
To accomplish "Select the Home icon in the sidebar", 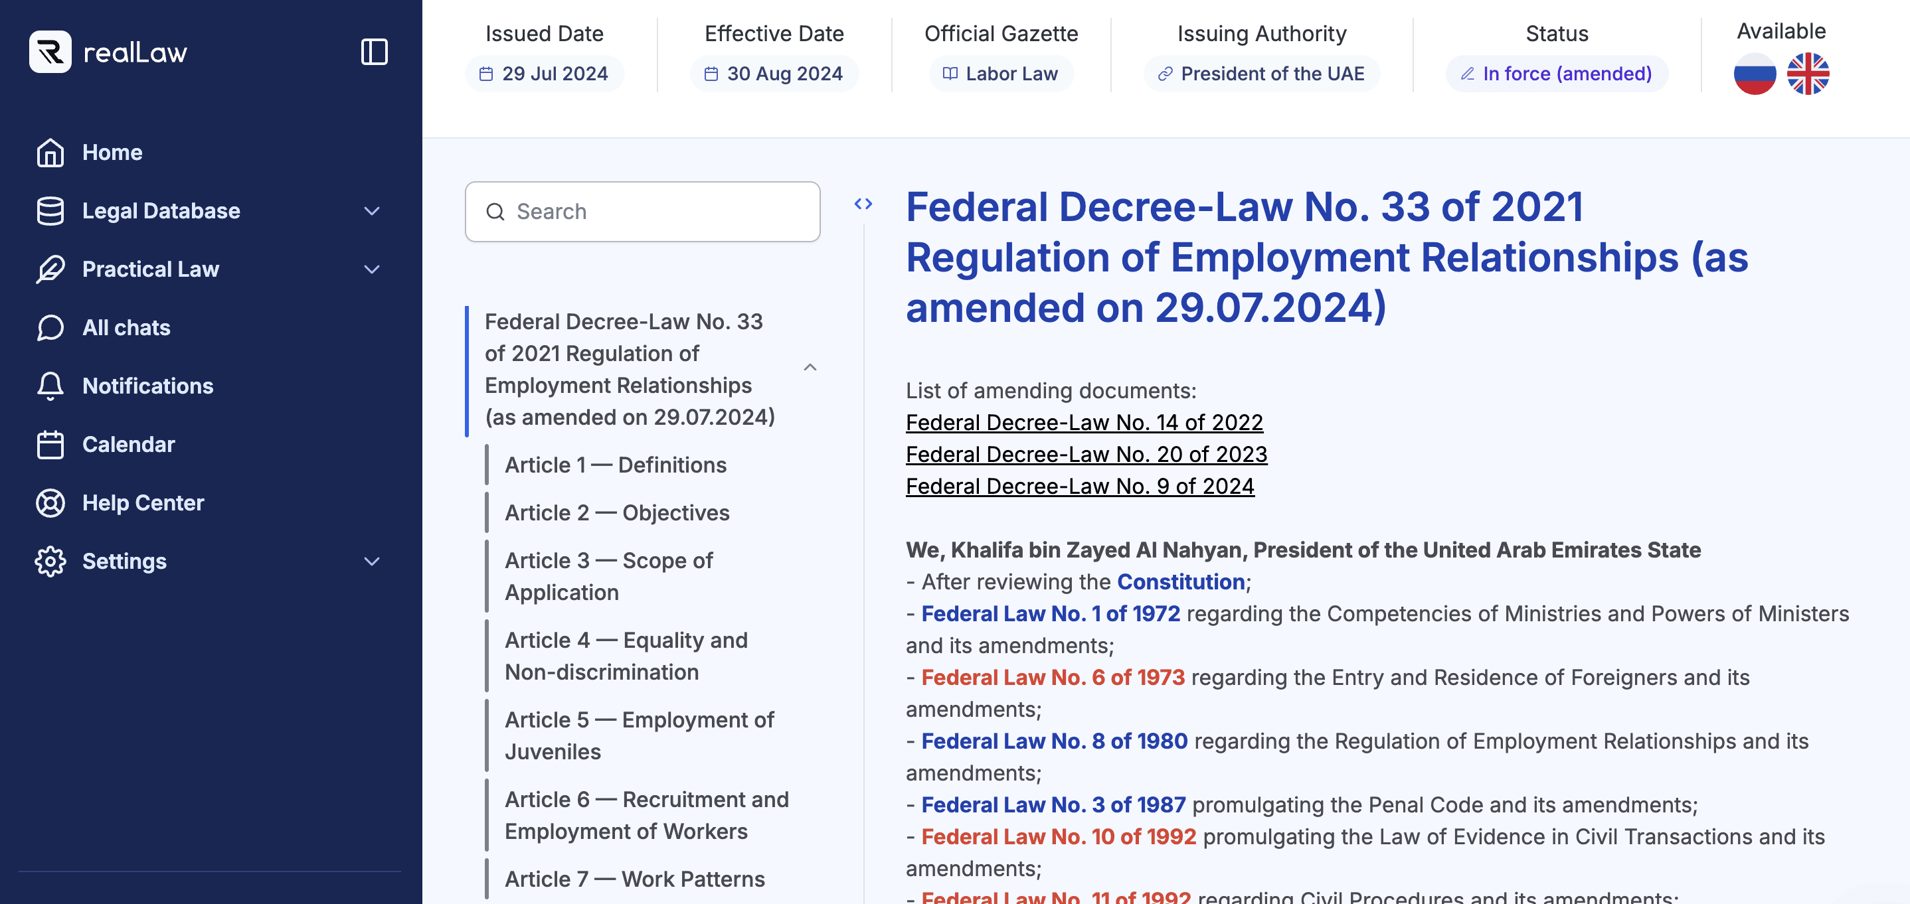I will (50, 153).
